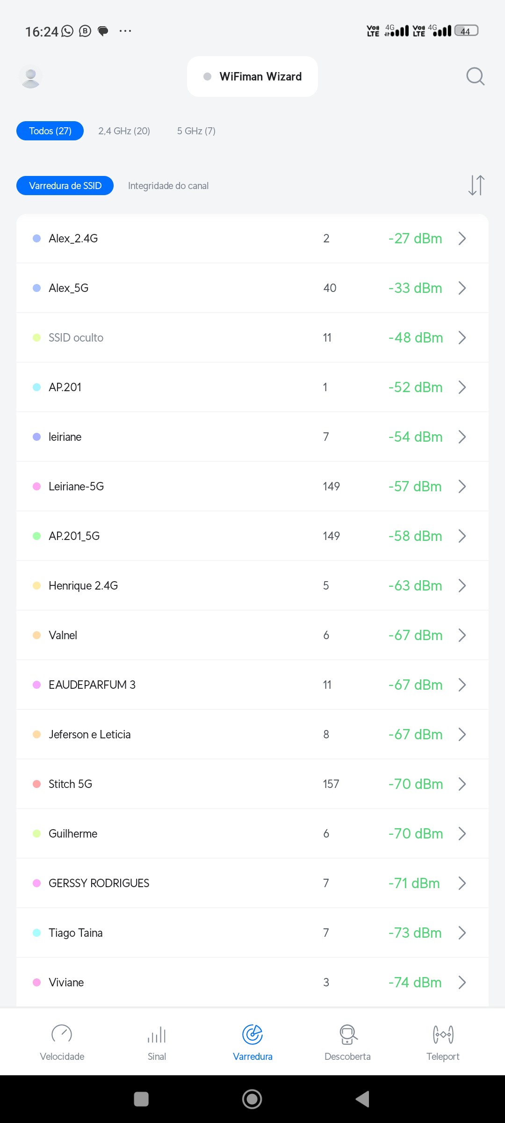Image resolution: width=505 pixels, height=1123 pixels.
Task: Tap the color dot beside Valnel
Action: point(37,635)
